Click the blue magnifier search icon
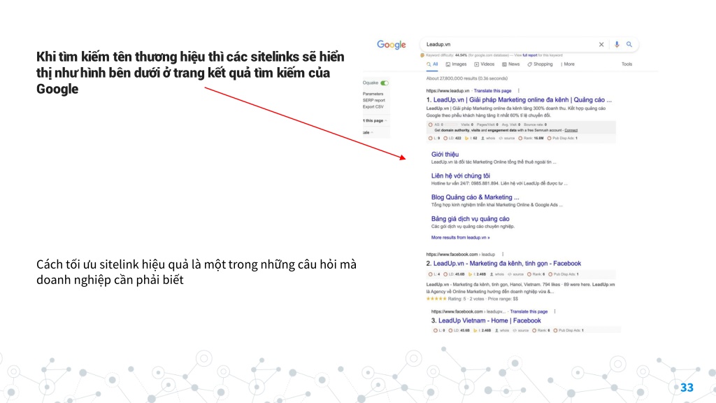 [629, 44]
